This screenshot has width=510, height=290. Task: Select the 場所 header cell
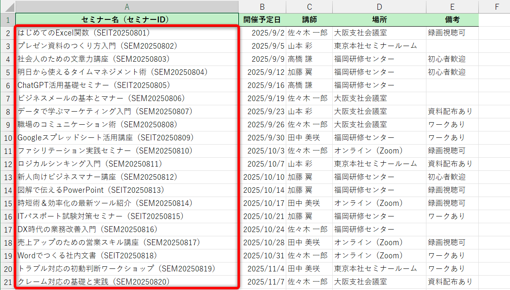click(x=379, y=20)
